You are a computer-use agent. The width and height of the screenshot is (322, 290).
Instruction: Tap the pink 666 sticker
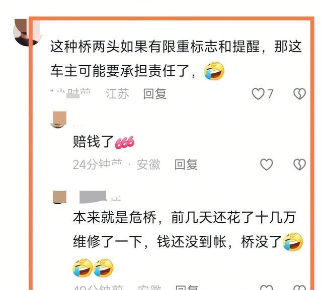(125, 142)
